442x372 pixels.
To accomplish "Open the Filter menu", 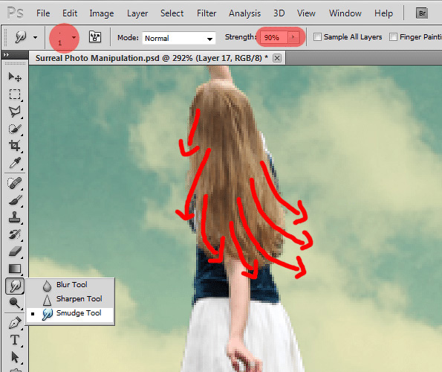I will click(207, 13).
